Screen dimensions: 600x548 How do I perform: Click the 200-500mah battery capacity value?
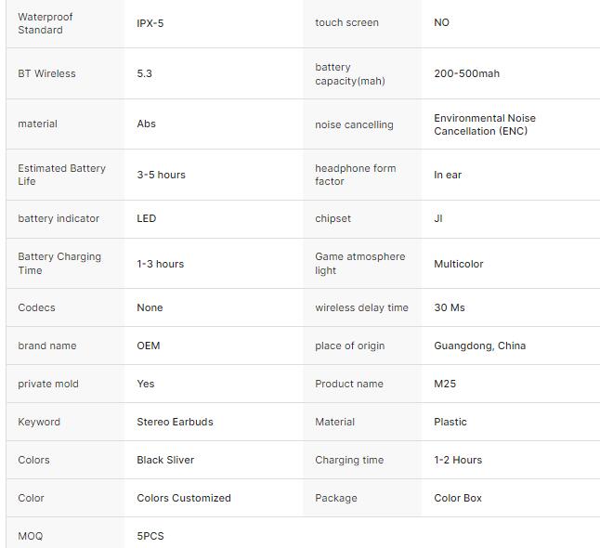[466, 73]
